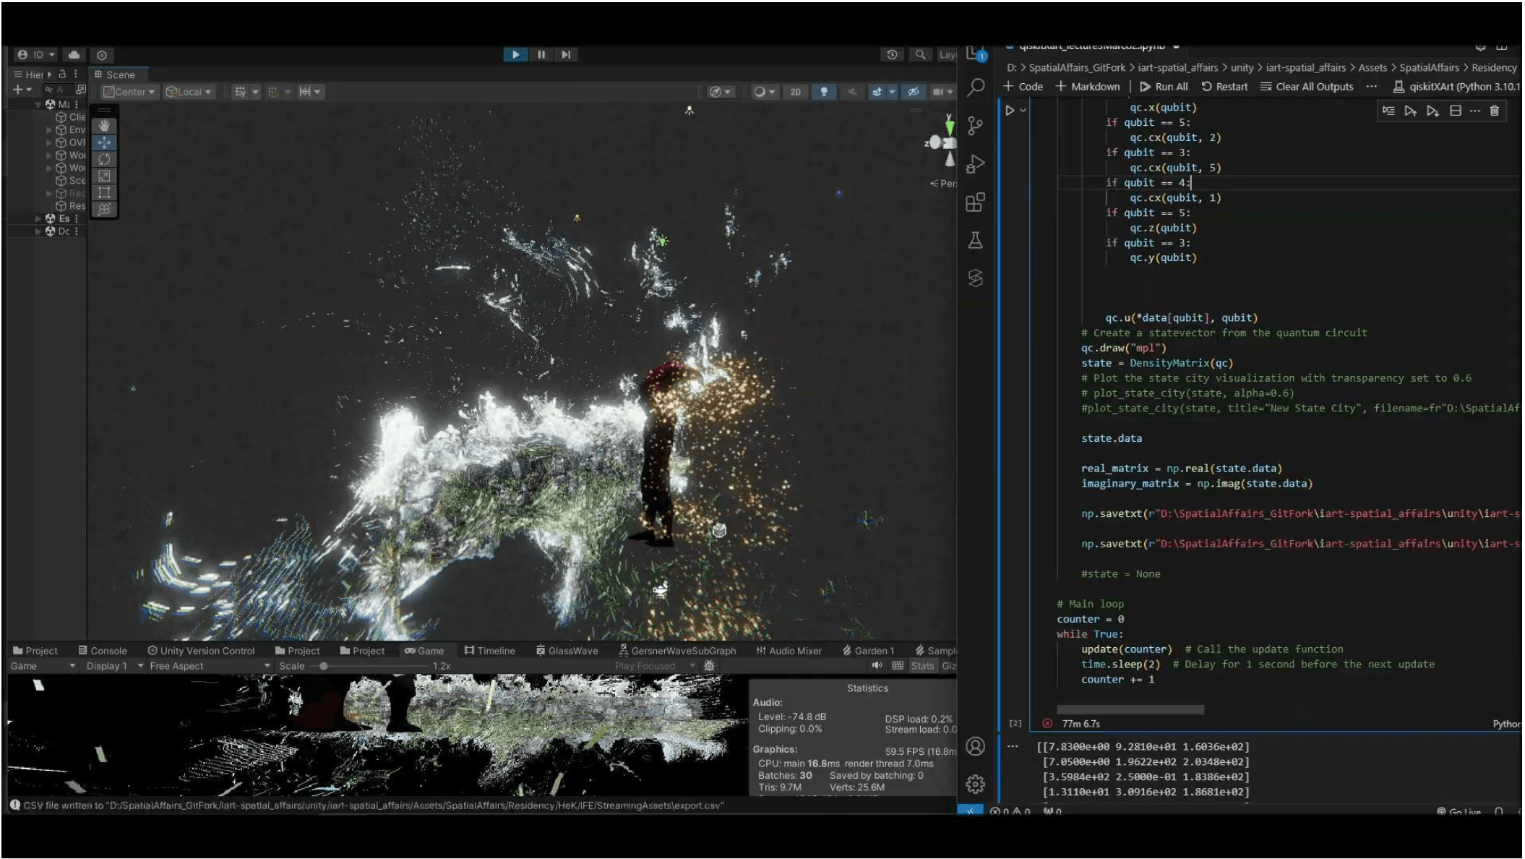Open Unity global search magnifier
The height and width of the screenshot is (859, 1525).
(x=920, y=55)
